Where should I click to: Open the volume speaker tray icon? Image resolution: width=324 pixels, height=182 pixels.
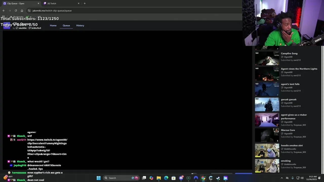pos(302,178)
